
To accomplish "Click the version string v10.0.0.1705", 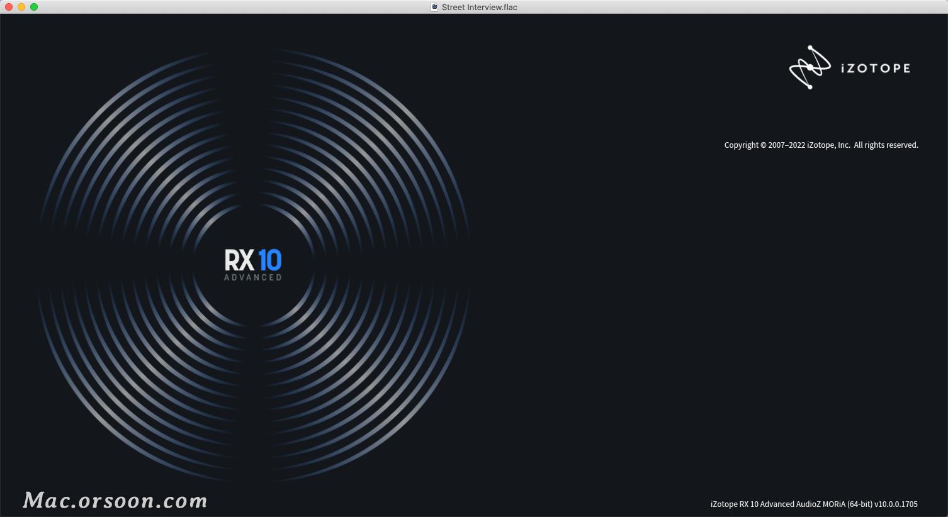I will (894, 504).
